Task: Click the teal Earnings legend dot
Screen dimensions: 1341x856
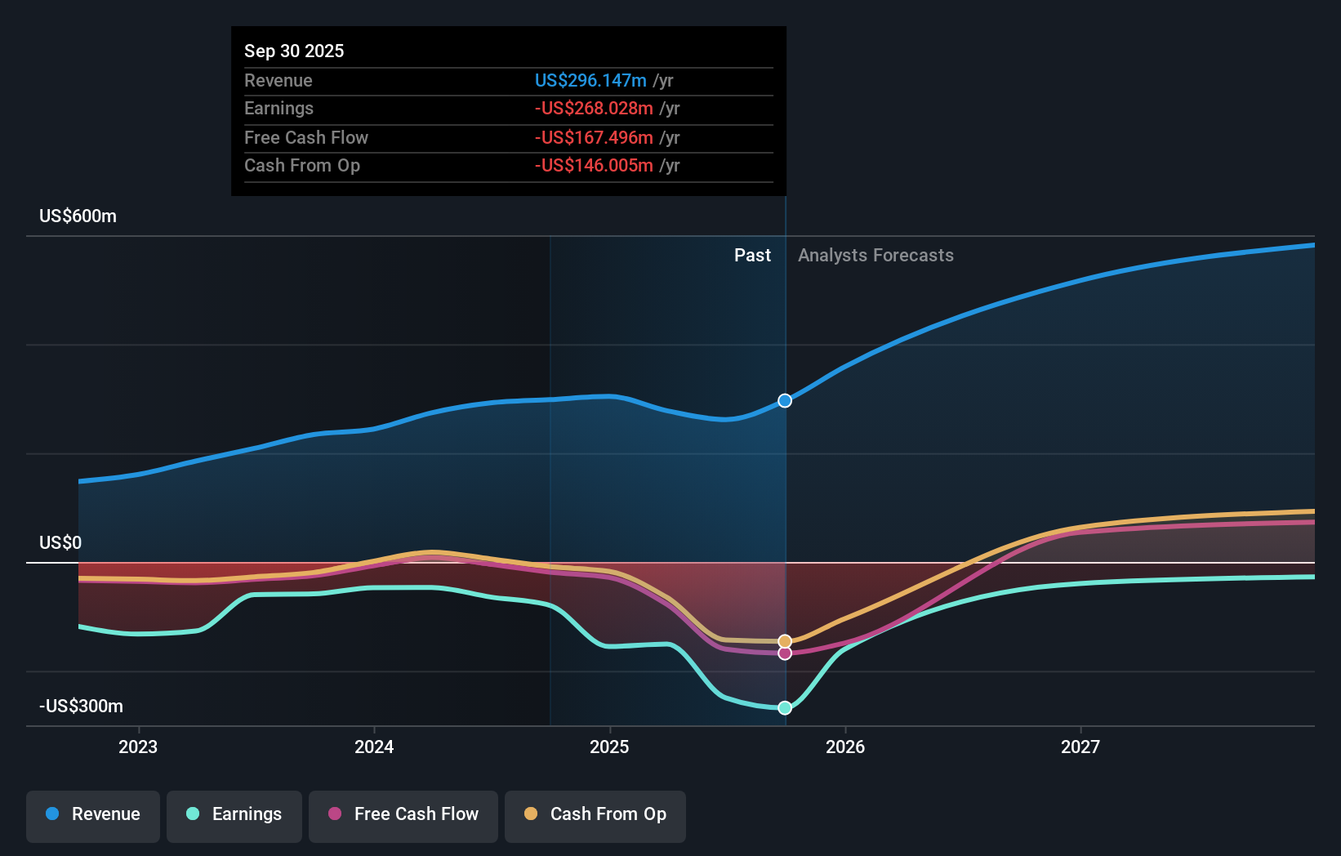Action: pyautogui.click(x=191, y=814)
